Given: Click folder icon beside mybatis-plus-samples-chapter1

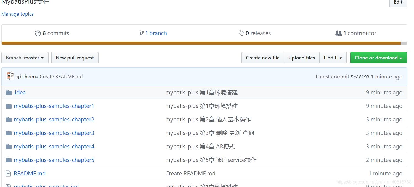Looking at the screenshot, I should click(x=9, y=106).
